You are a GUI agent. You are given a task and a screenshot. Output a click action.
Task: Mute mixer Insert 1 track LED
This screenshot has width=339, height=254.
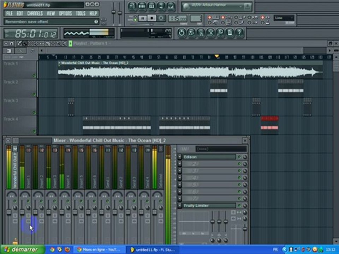(28, 201)
